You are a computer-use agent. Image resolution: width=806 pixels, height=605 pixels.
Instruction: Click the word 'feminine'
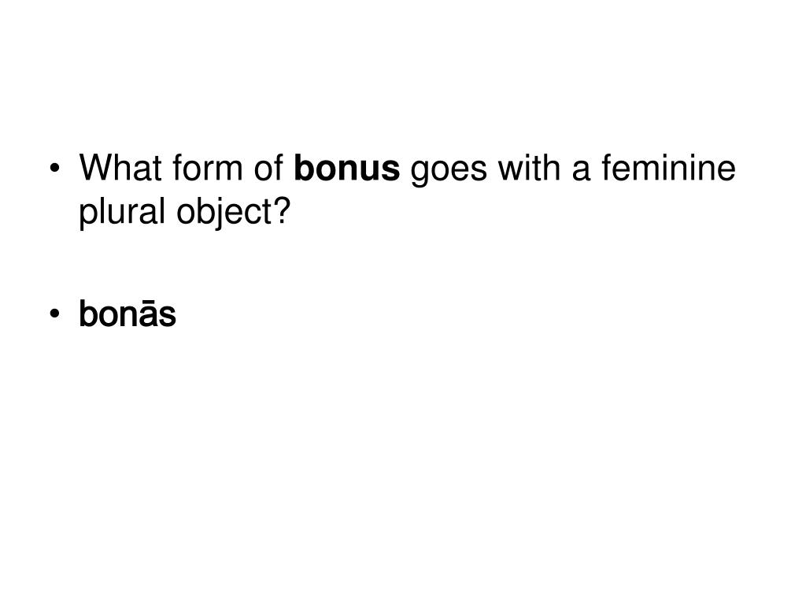(669, 168)
